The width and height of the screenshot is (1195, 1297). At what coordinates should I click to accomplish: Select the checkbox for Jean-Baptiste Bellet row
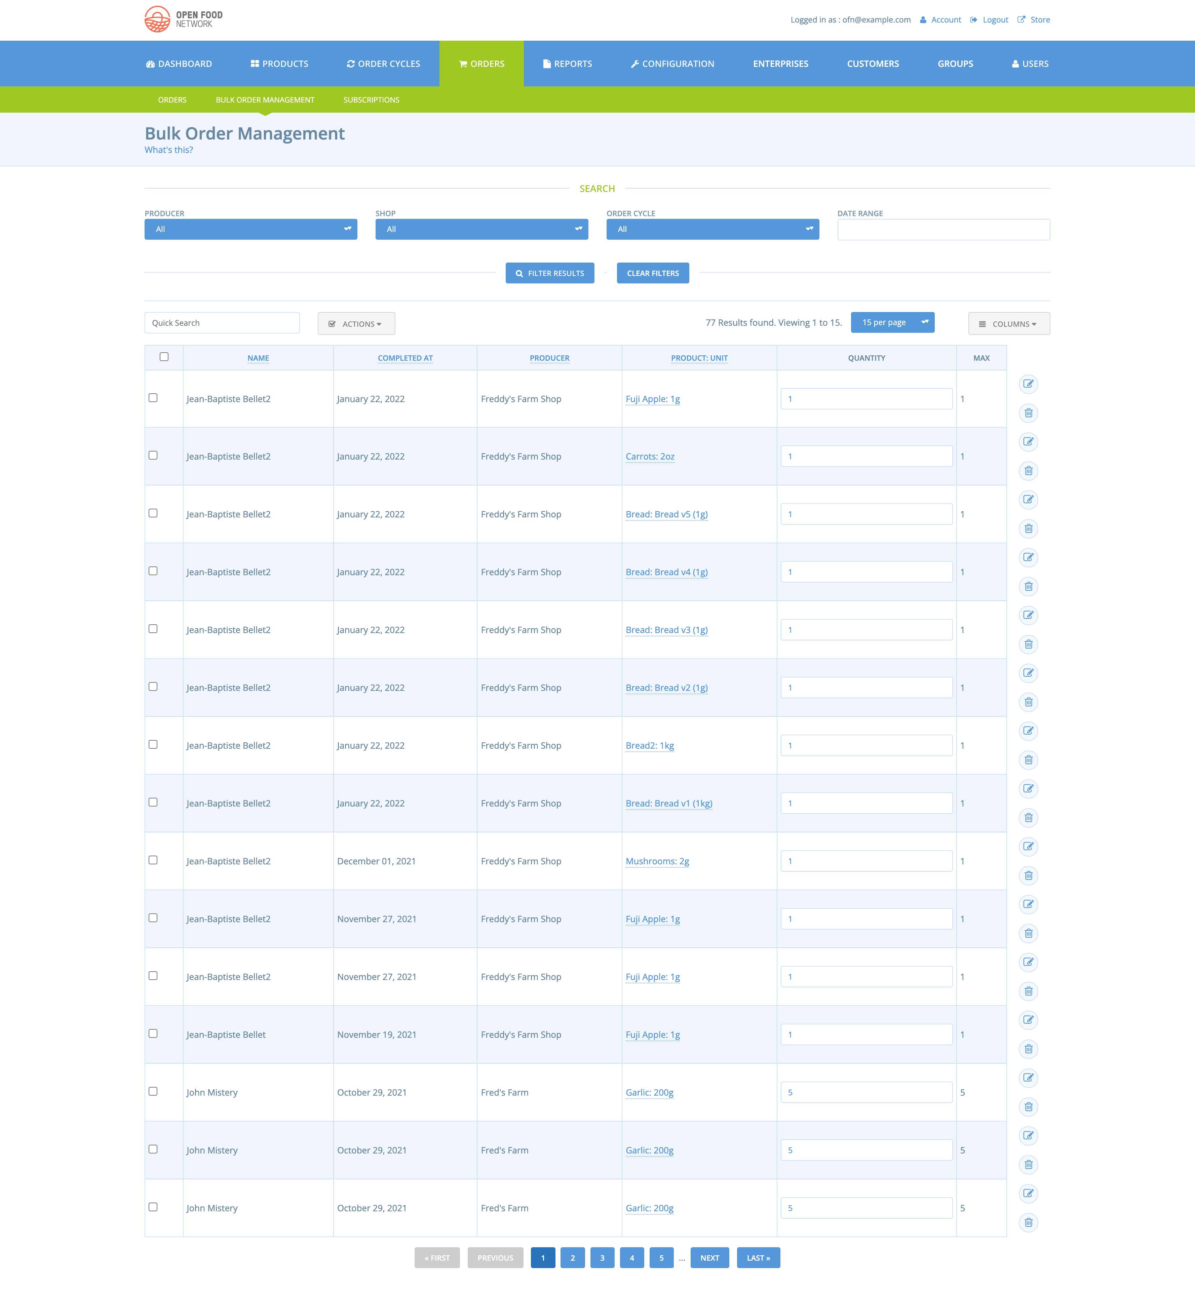click(153, 1033)
